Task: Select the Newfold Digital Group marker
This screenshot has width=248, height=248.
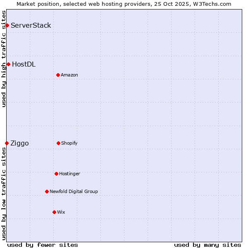Action: (x=47, y=191)
